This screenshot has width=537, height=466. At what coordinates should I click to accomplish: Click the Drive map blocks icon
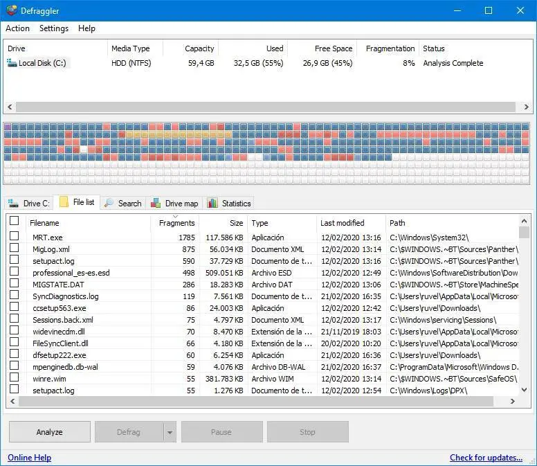pos(156,203)
